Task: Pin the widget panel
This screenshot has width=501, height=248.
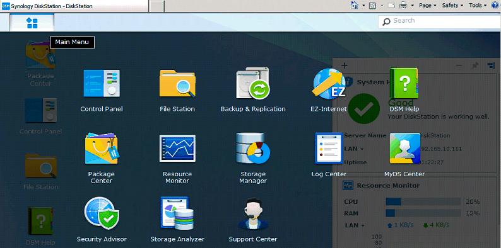Action: point(475,65)
